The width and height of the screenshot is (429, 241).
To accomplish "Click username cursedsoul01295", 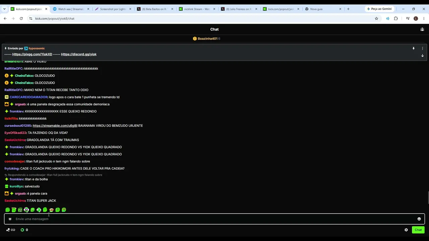I will pos(17,126).
